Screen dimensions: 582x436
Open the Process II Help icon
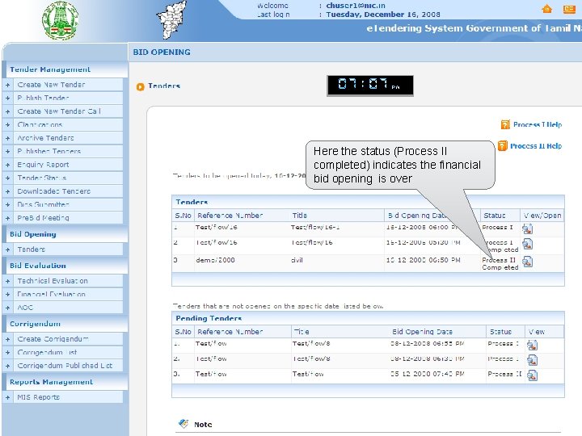pyautogui.click(x=502, y=145)
